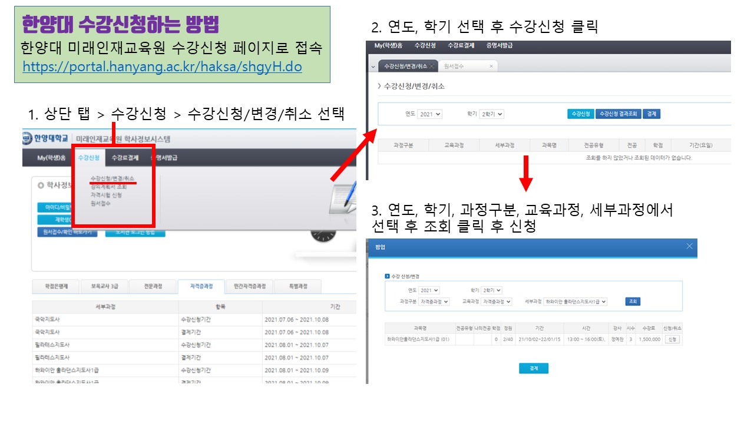Open the portal.hanyang.ac.kr enrollment page link
Viewport: 754px width, 424px height.
pyautogui.click(x=162, y=67)
